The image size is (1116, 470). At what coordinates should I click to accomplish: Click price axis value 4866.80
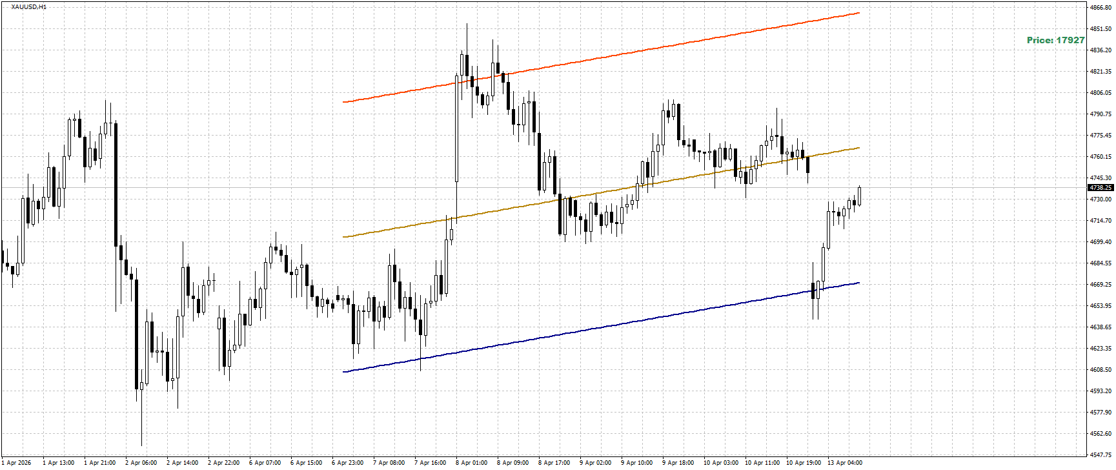tap(1101, 8)
